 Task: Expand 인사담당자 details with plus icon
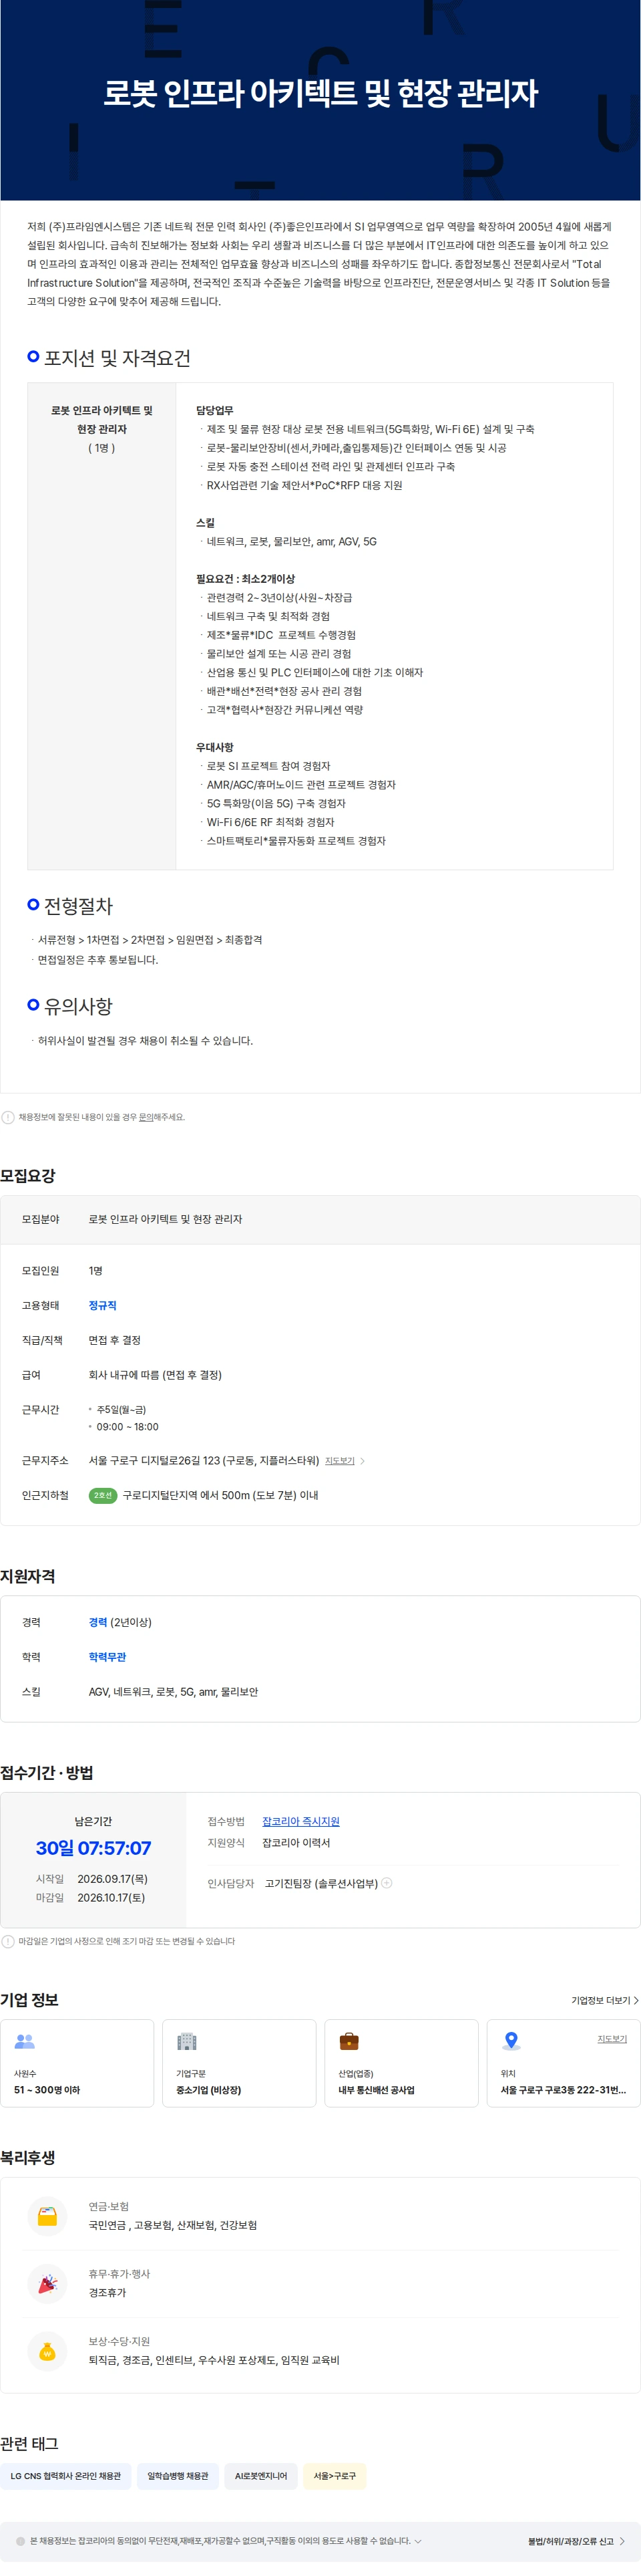(387, 1883)
